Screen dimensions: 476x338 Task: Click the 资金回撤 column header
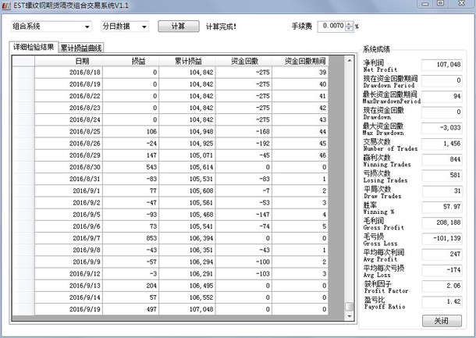(x=243, y=61)
